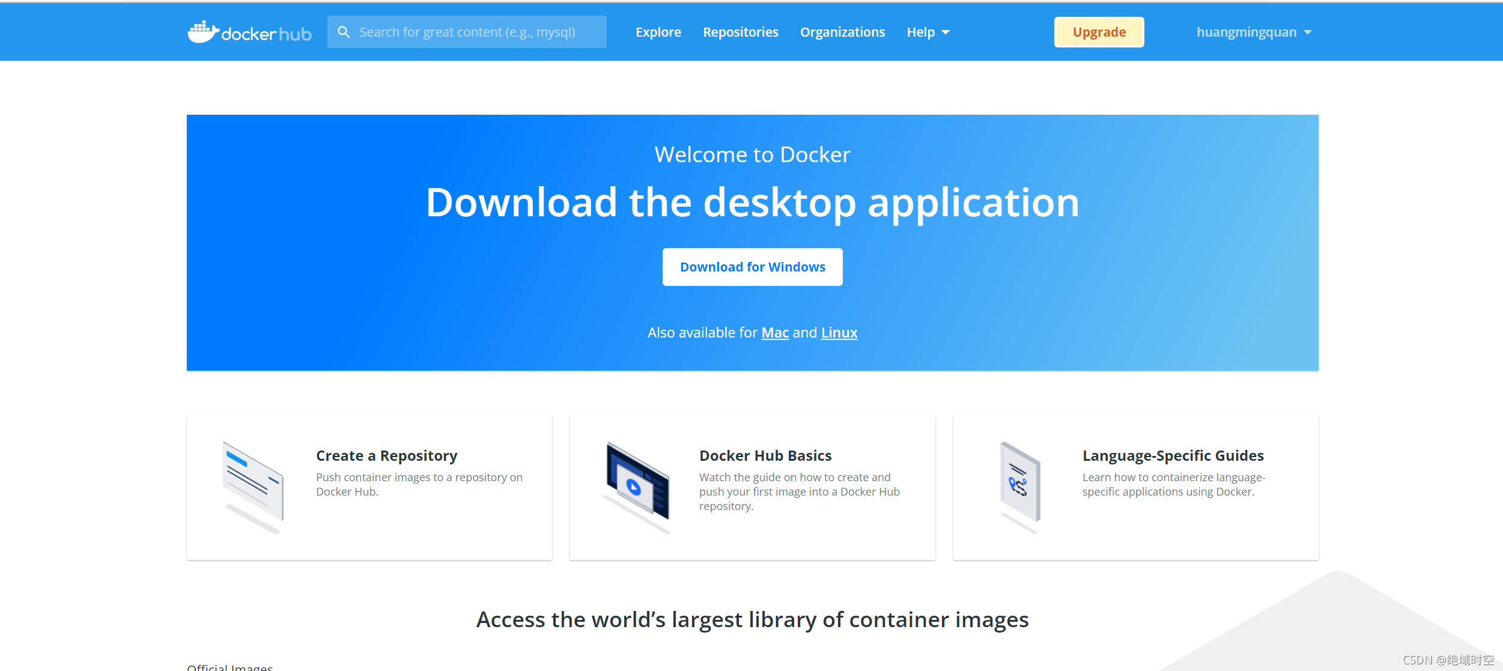Follow the Linux download link
Viewport: 1503px width, 671px height.
pyautogui.click(x=839, y=332)
